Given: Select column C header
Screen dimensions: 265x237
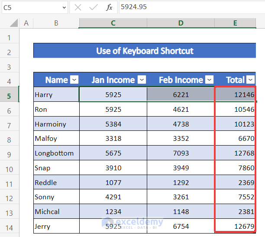Looking at the screenshot, I should [113, 23].
